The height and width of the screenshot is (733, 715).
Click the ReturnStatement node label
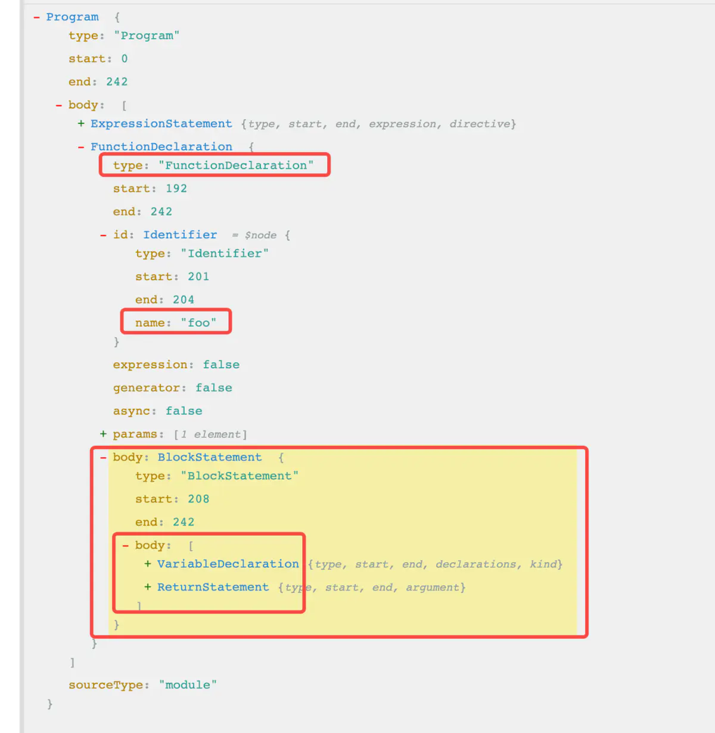(213, 587)
